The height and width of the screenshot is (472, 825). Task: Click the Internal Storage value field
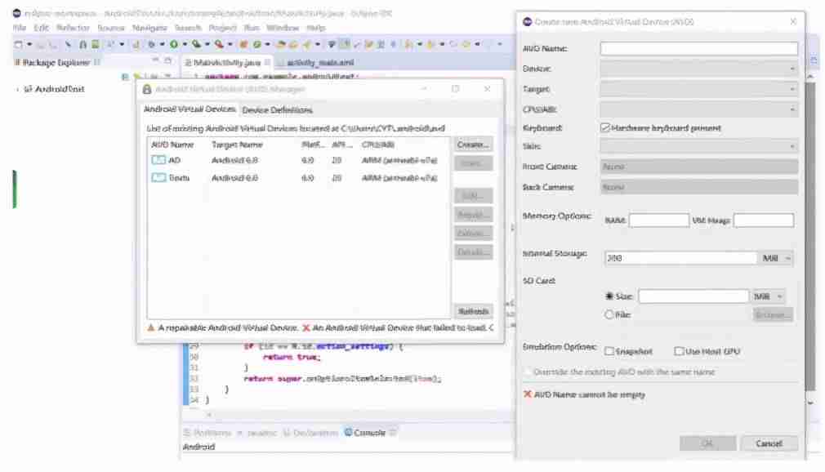point(680,258)
